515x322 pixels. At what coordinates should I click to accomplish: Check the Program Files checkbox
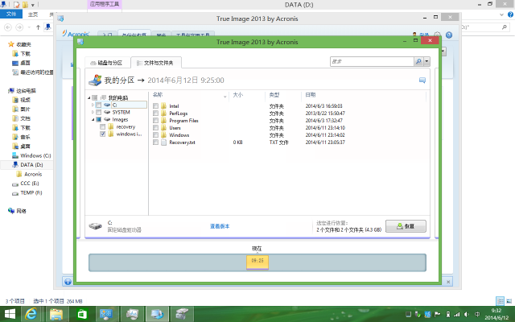click(x=155, y=120)
